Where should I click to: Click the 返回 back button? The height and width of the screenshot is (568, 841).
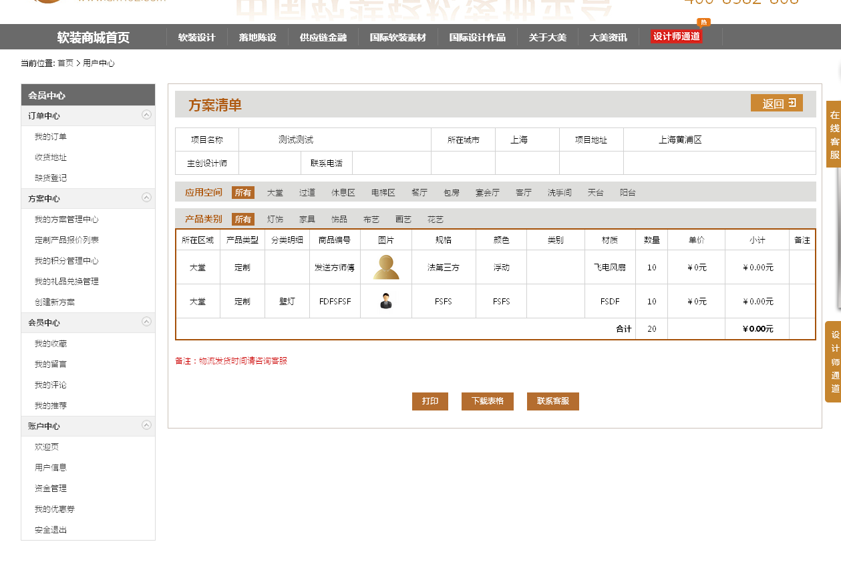(776, 103)
